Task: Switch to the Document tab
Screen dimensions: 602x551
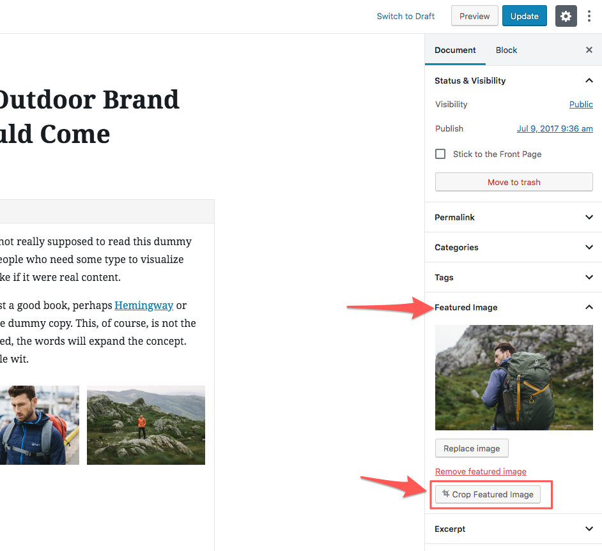Action: click(455, 50)
